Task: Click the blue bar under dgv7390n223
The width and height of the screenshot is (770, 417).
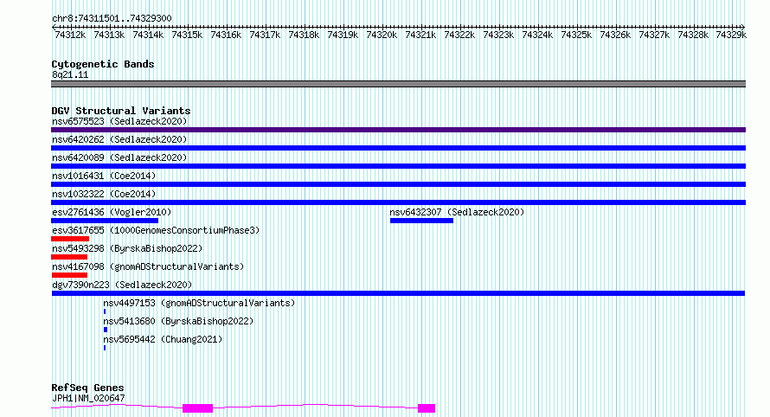Action: click(398, 293)
